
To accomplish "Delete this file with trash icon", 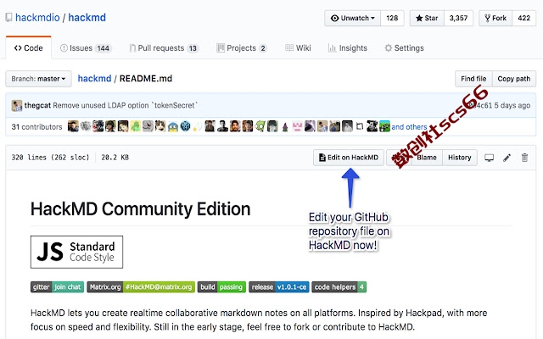I will pyautogui.click(x=524, y=158).
